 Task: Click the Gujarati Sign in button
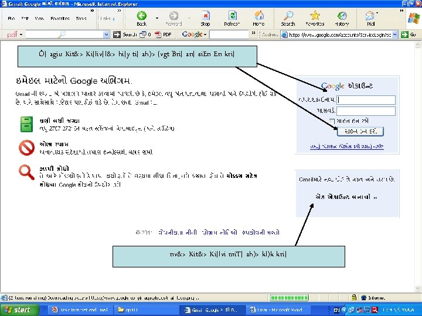(x=360, y=131)
